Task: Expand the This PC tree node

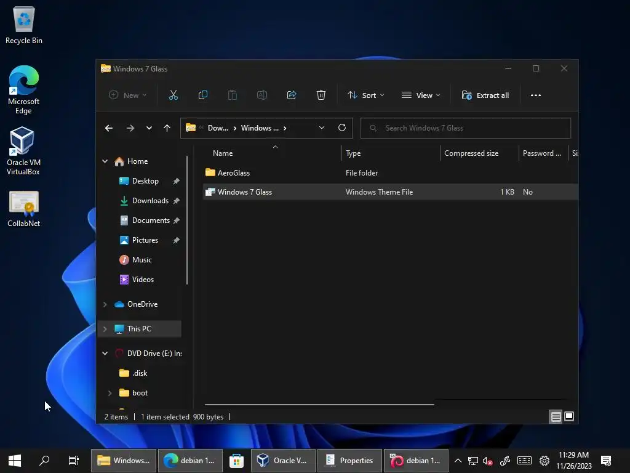Action: 105,329
